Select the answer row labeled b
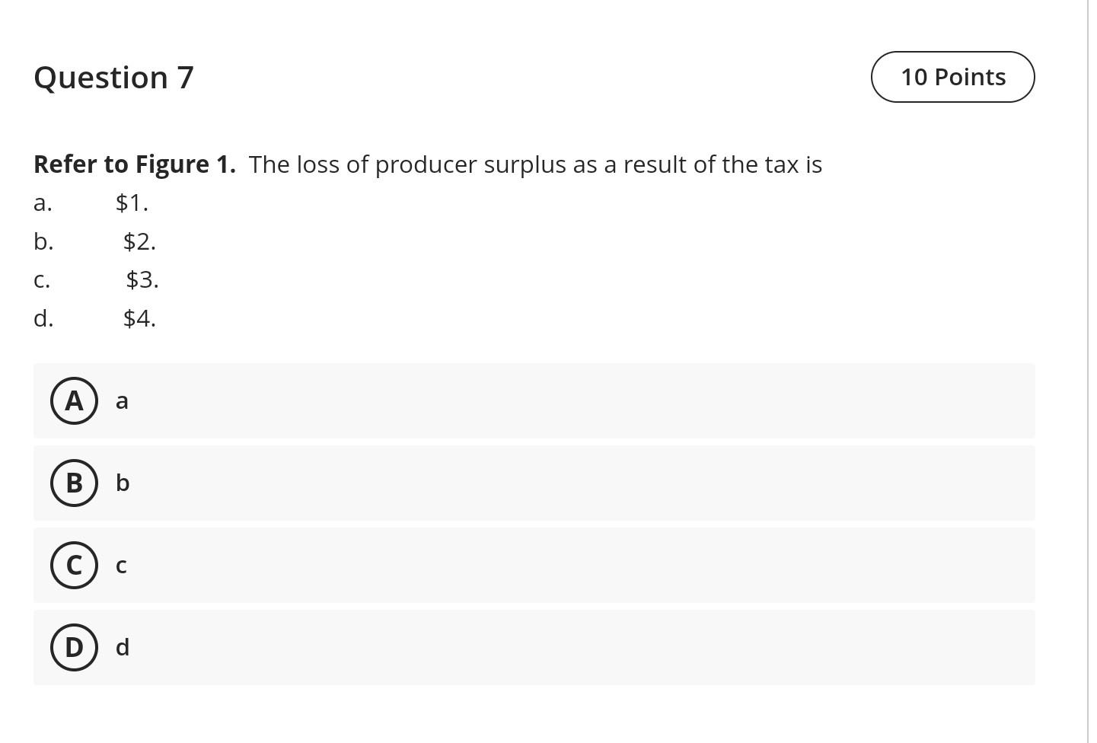The image size is (1097, 743). pos(533,483)
